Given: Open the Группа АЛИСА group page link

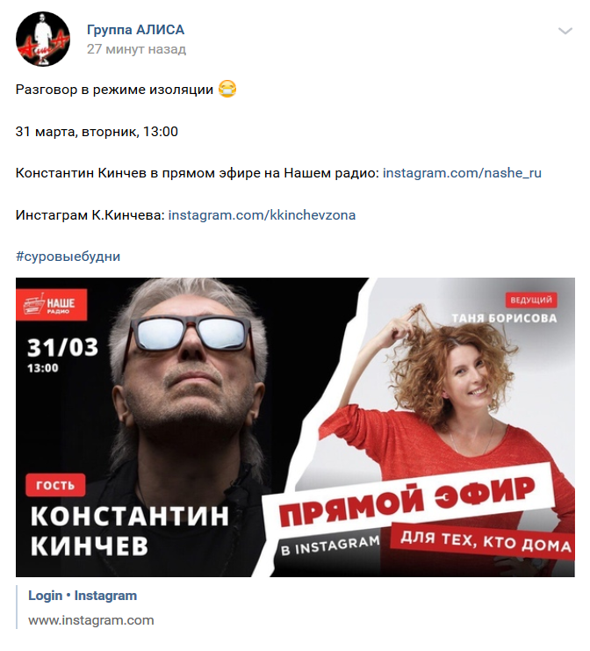Looking at the screenshot, I should [136, 30].
